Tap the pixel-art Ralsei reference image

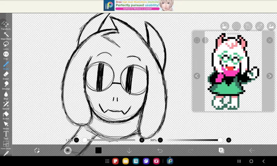point(233,71)
